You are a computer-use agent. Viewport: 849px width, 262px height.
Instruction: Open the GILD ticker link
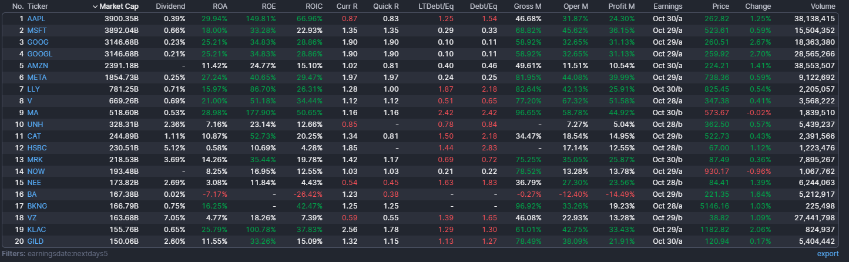click(35, 241)
